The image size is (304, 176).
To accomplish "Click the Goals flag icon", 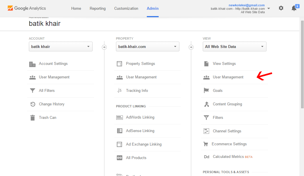I will click(x=206, y=90).
